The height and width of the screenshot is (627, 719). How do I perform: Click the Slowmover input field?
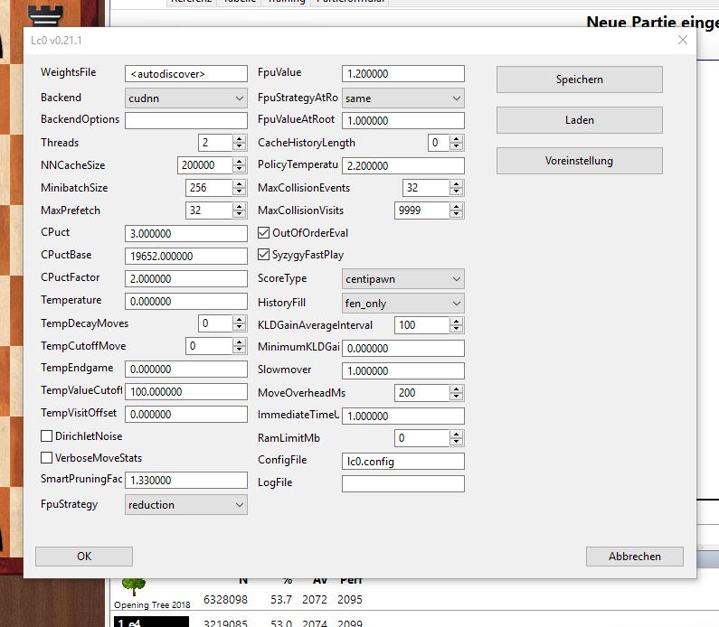click(403, 370)
